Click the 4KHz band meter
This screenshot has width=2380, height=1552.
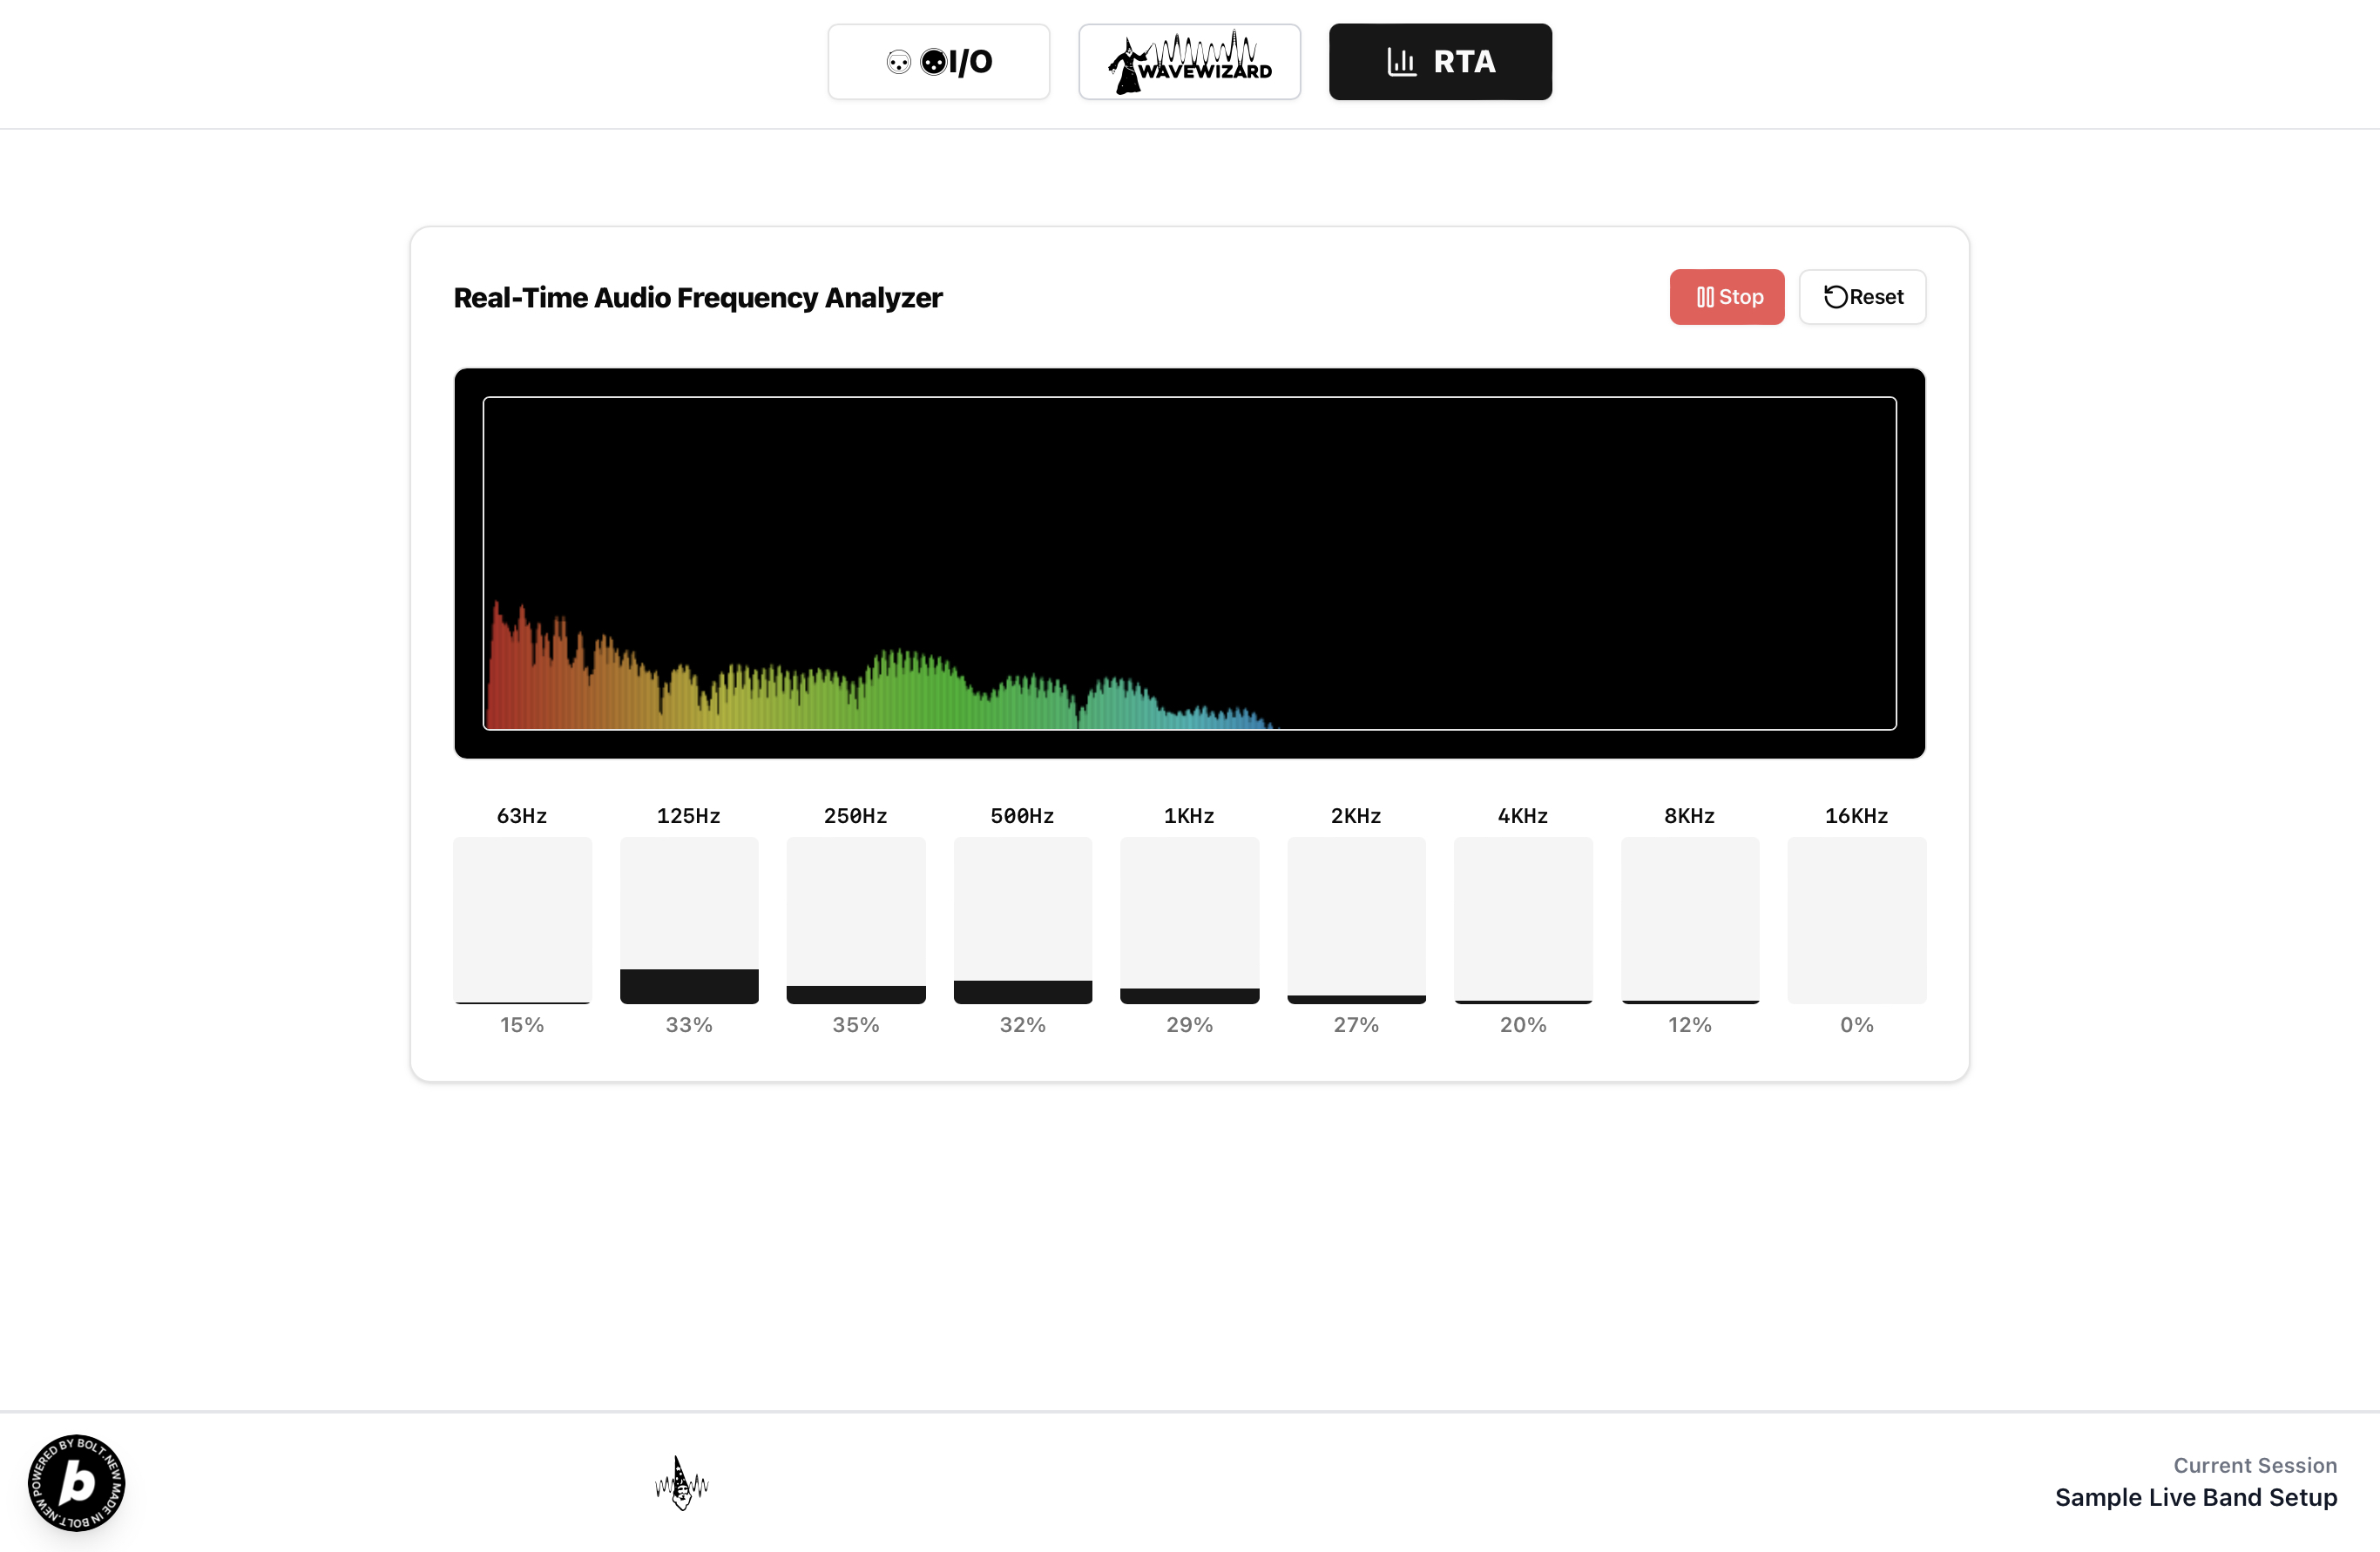(x=1522, y=920)
